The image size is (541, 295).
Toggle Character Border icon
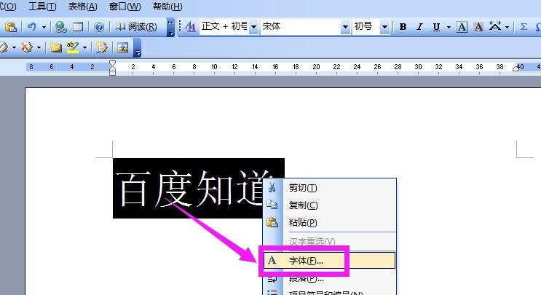click(462, 27)
